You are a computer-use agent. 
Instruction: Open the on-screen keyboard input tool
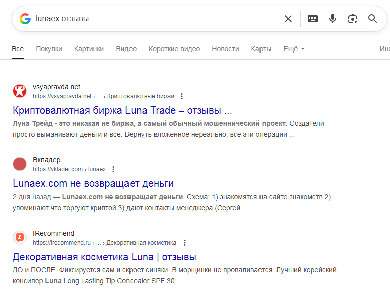[x=313, y=19]
